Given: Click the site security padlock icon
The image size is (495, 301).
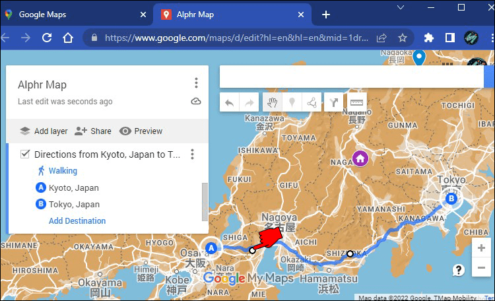Looking at the screenshot, I should pos(94,38).
